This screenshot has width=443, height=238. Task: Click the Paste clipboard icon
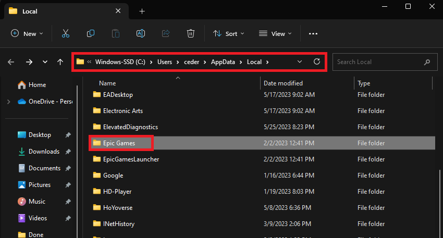[116, 34]
